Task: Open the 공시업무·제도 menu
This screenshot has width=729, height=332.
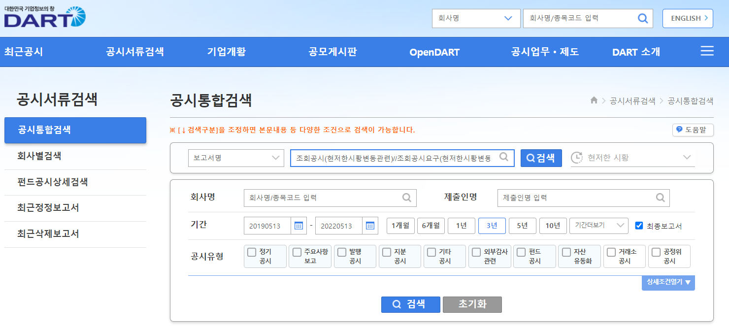Action: (545, 52)
